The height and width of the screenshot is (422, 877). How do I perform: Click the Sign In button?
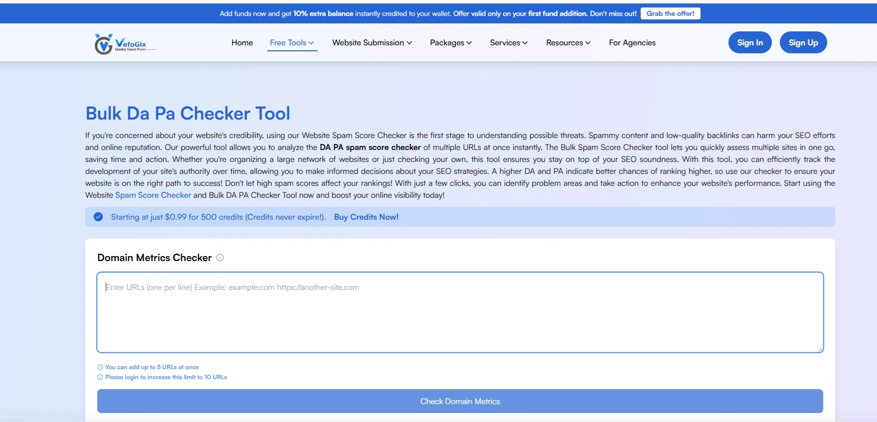[x=749, y=43]
